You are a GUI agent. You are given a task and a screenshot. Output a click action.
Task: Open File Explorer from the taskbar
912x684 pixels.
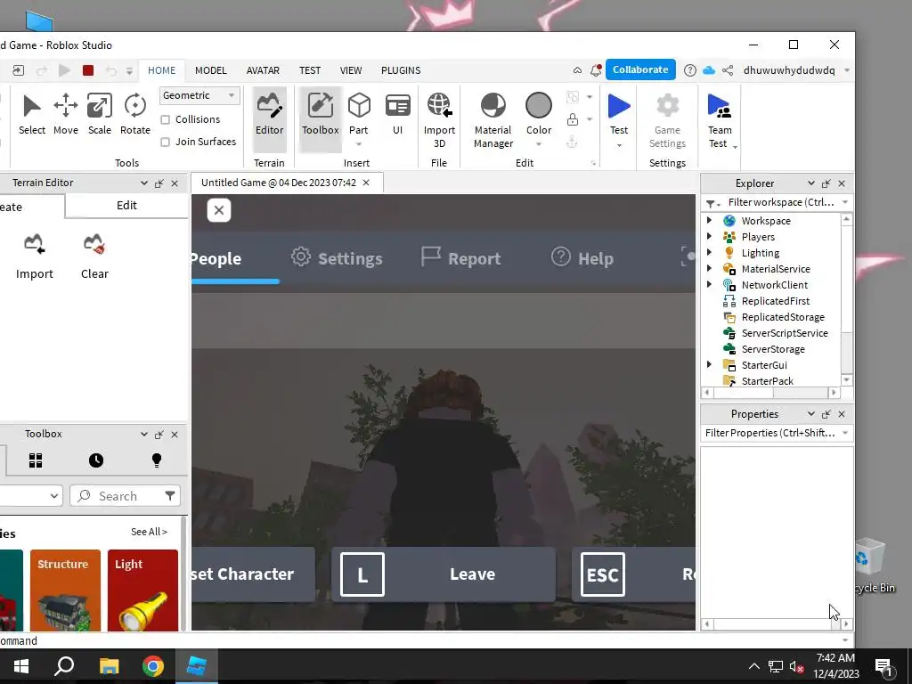tap(109, 666)
